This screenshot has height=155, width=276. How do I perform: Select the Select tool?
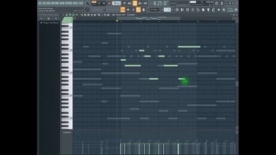click(102, 15)
